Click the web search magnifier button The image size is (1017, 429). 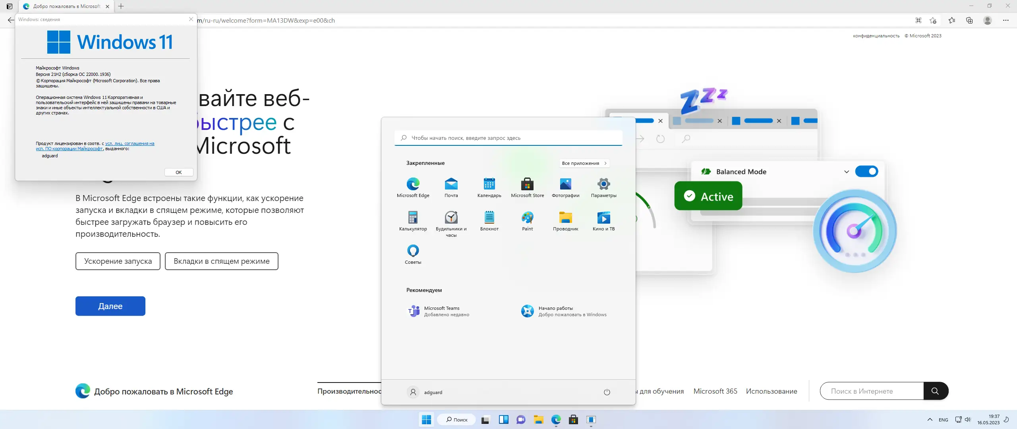pos(935,391)
